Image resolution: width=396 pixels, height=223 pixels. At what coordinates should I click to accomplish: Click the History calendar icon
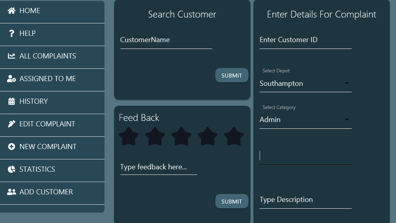[11, 101]
